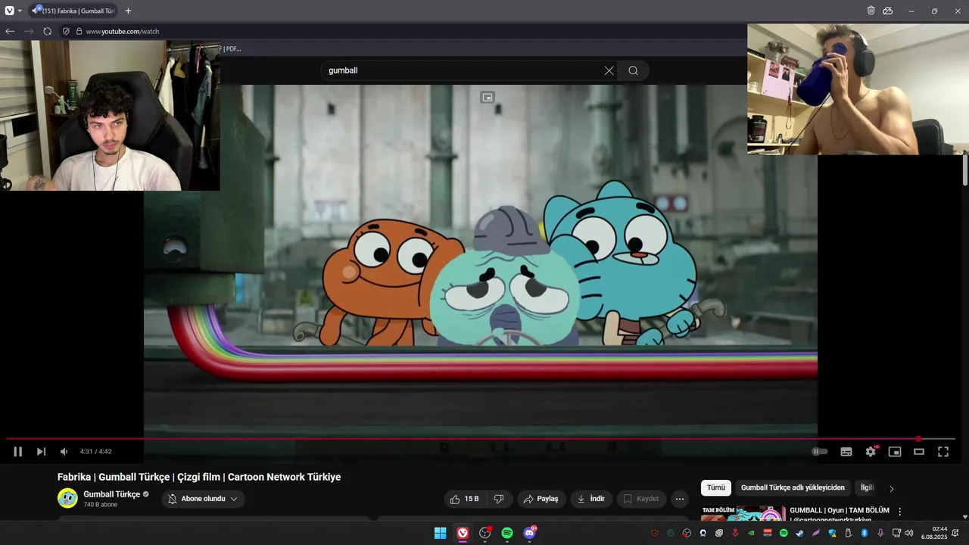Screen dimensions: 969x545
Task: Mute the video volume speaker icon
Action: [x=64, y=452]
